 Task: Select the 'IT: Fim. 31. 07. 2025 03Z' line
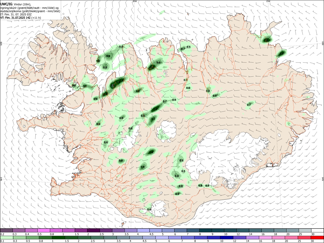coord(16,14)
